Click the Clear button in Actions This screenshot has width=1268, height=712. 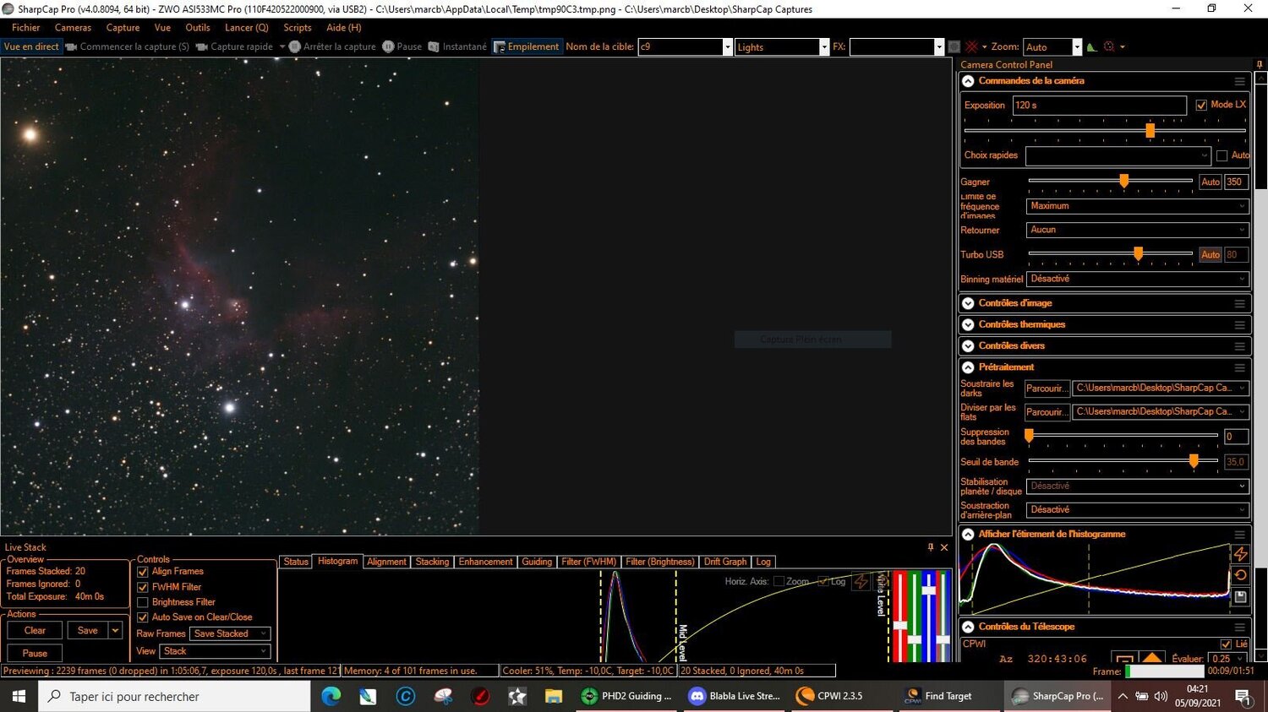(35, 630)
